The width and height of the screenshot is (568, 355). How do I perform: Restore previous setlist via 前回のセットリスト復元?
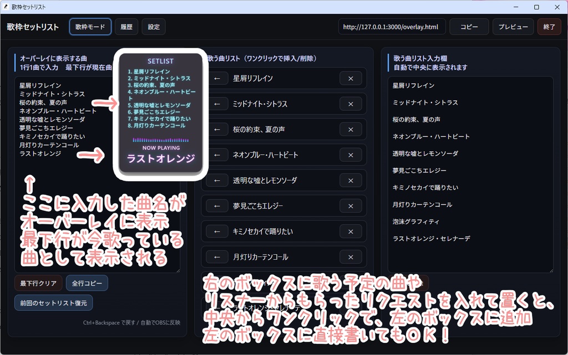(53, 302)
